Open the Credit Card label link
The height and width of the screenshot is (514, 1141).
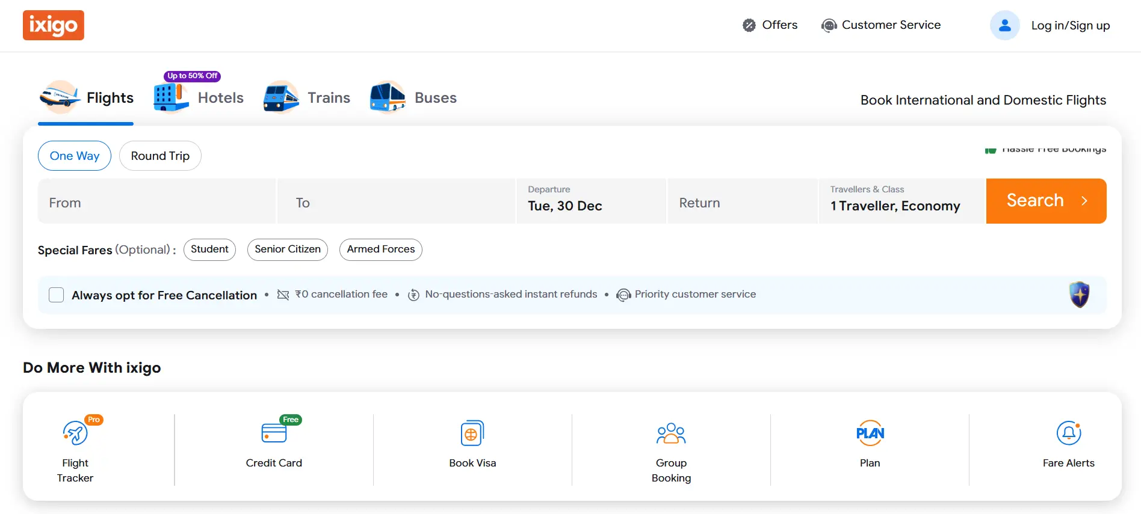(274, 463)
